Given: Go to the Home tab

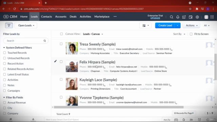Looking at the screenshot, I should pos(24,17).
